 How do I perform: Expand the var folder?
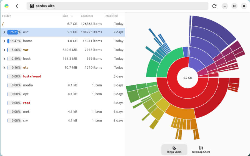pyautogui.click(x=4, y=50)
